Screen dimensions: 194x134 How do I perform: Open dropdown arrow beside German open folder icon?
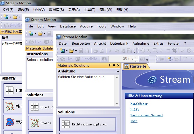(75, 51)
